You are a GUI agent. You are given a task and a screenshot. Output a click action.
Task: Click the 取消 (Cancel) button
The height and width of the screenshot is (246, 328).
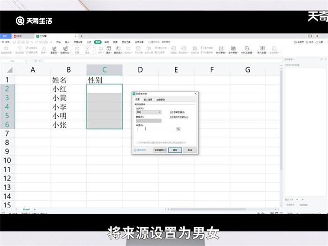pos(190,150)
